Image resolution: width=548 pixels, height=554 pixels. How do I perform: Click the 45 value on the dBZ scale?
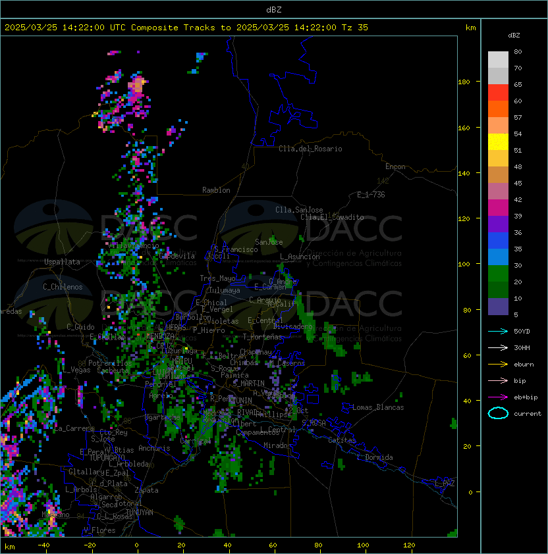click(x=518, y=183)
